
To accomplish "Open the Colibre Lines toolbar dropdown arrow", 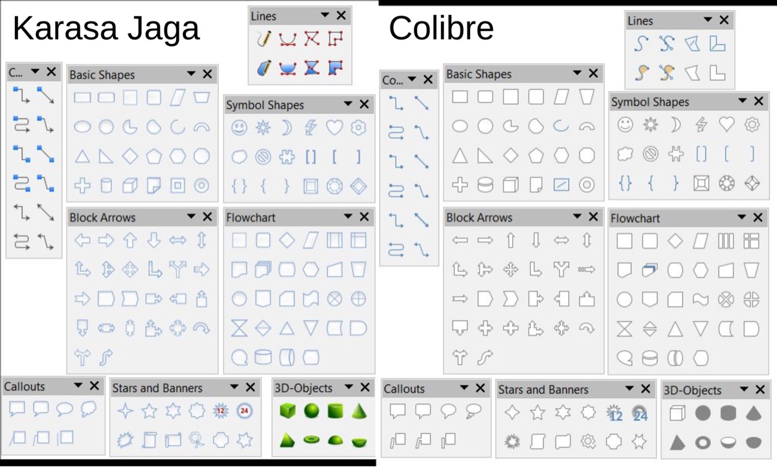I will pos(708,21).
